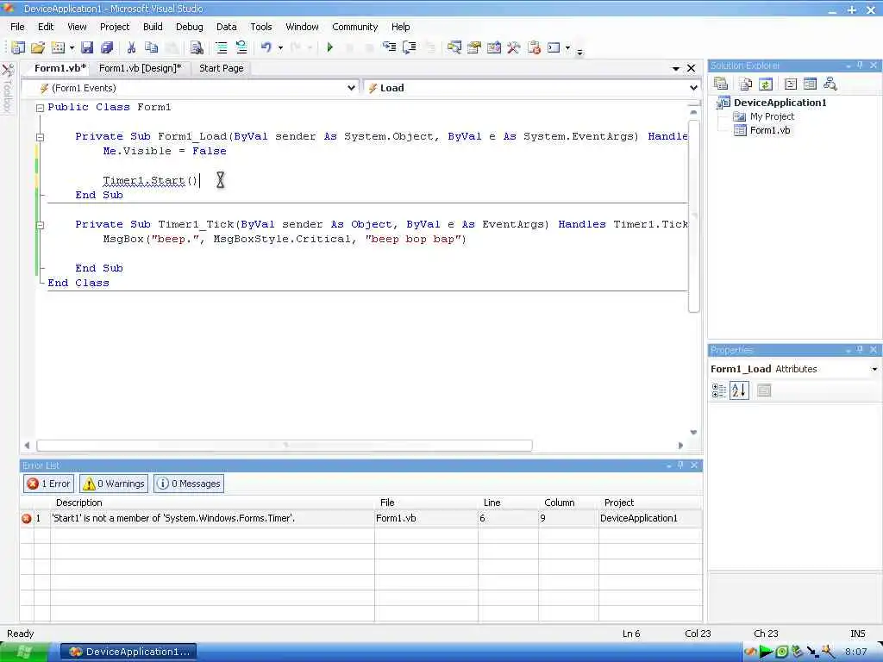Open the Properties Window toolbar icon

474,48
